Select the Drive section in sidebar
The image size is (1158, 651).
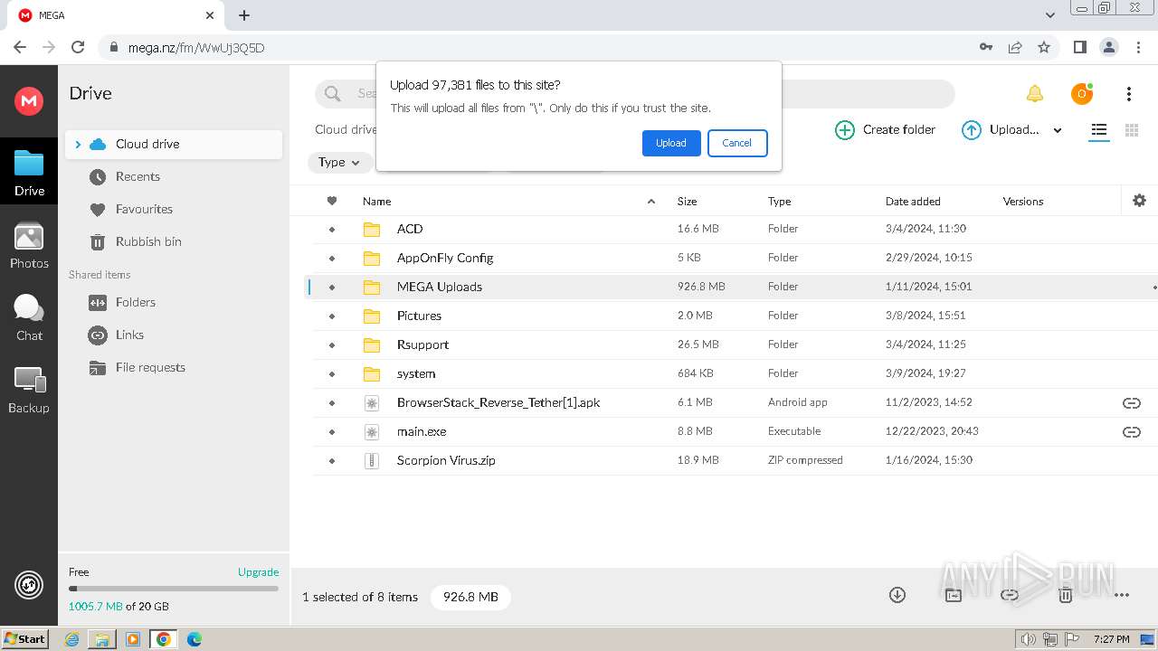pyautogui.click(x=29, y=174)
